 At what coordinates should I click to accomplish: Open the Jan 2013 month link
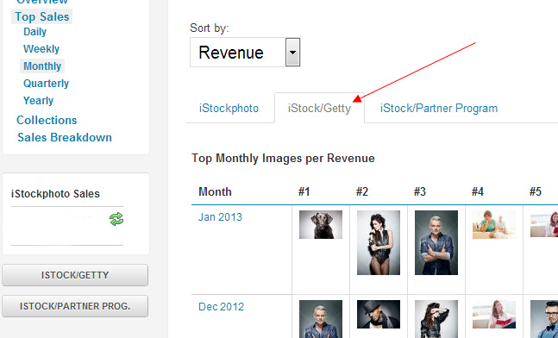220,217
